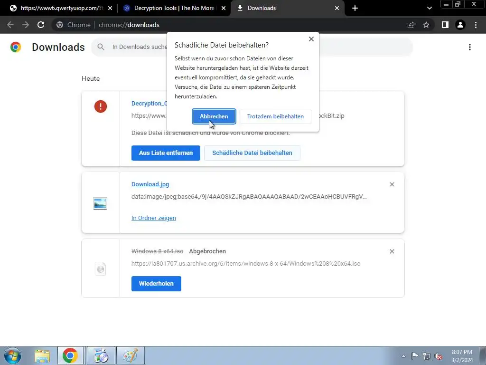
Task: Show Download.jpg in folder
Action: coord(153,218)
